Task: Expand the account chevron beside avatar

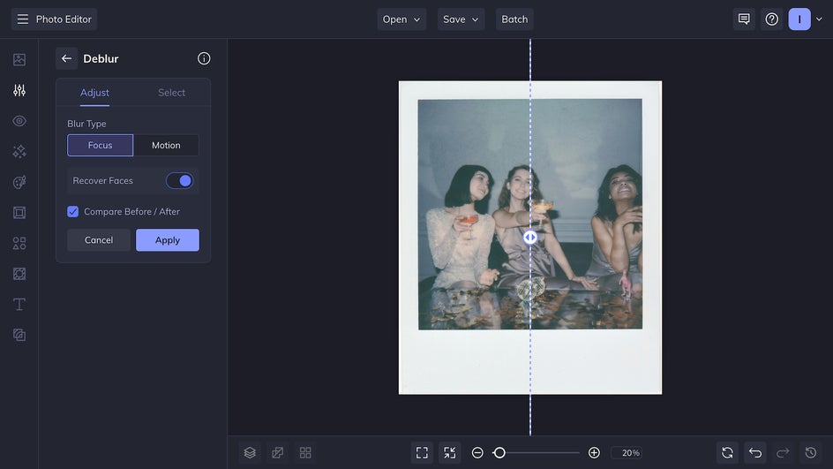Action: pyautogui.click(x=819, y=19)
